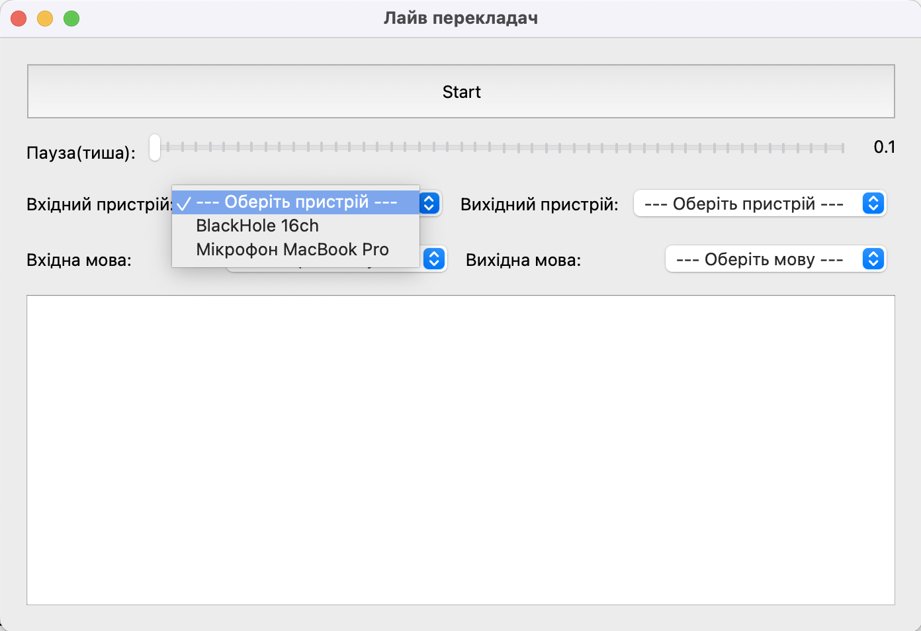Click the 0.1 slider value readout
This screenshot has height=631, width=921.
(x=884, y=147)
